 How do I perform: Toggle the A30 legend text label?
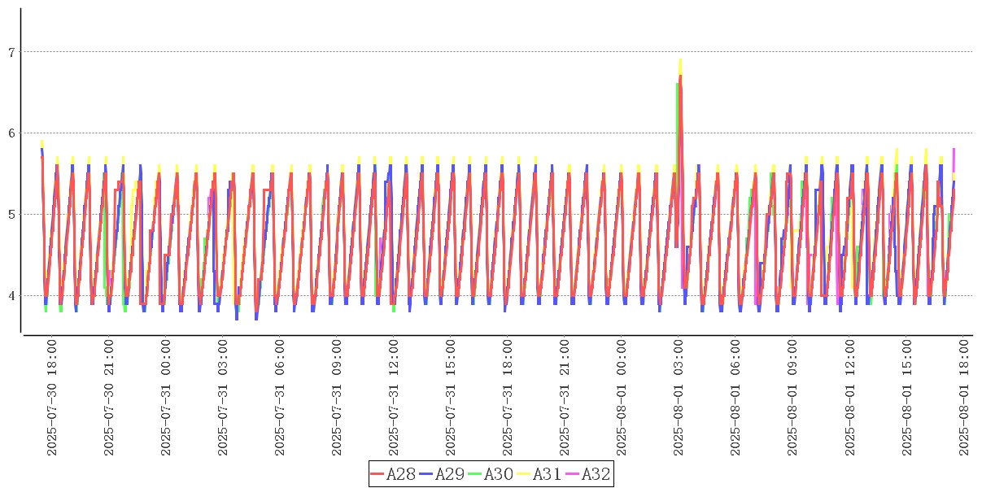[498, 474]
